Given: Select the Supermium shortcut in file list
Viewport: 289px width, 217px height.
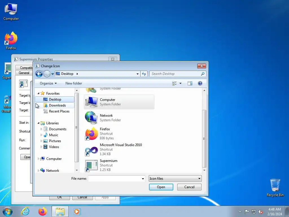Looking at the screenshot, I should click(119, 165).
